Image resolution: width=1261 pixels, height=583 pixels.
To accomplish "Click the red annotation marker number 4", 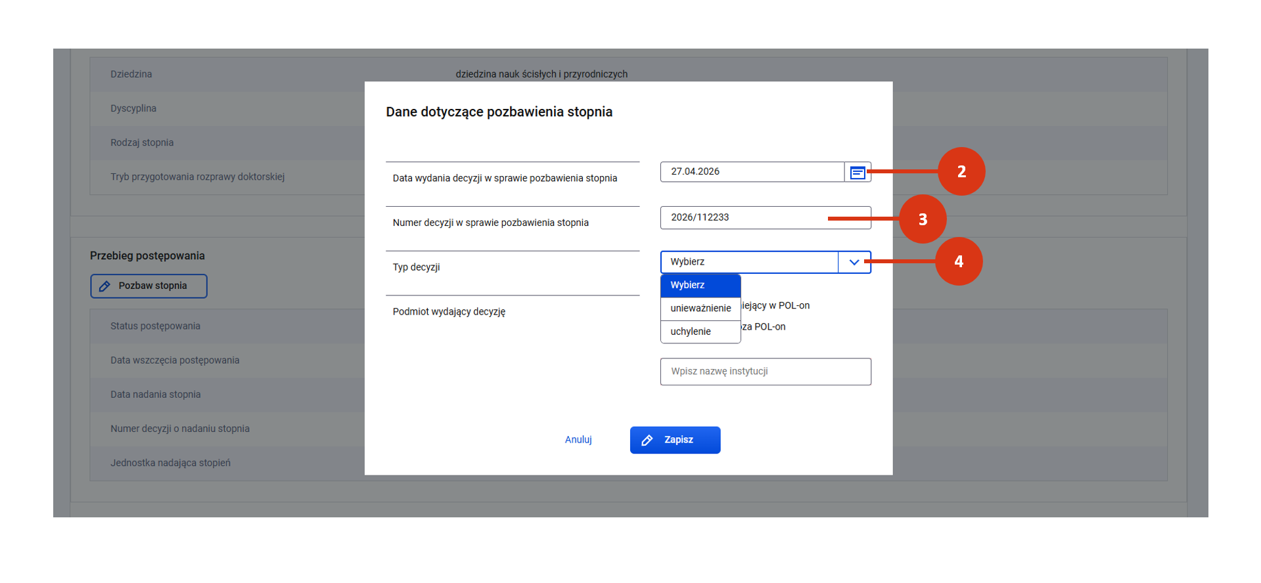I will 958,261.
